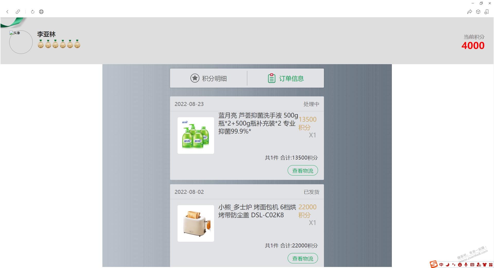Activate voice input microphone icon
The image size is (494, 268).
click(x=466, y=265)
